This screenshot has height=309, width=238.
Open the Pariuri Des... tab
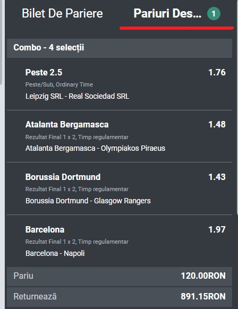[x=167, y=13]
